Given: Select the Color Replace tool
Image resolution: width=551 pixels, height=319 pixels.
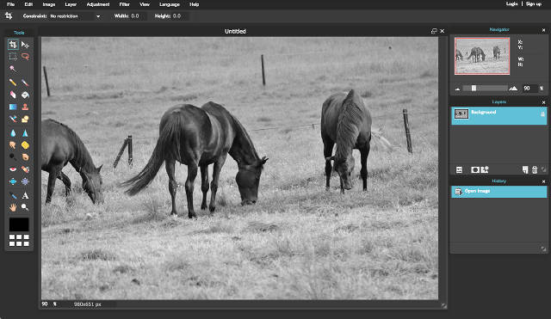Looking at the screenshot, I should click(x=13, y=119).
